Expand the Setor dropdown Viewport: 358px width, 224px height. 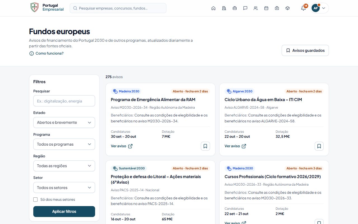coord(64,188)
